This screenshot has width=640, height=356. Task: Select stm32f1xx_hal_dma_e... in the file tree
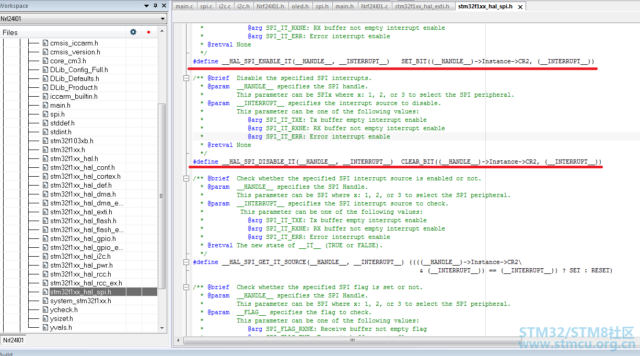pos(87,203)
